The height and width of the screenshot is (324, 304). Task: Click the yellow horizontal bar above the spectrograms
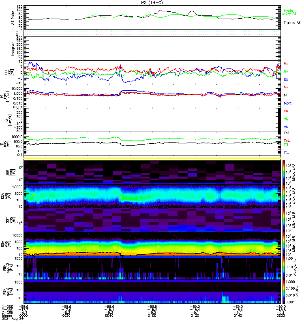pyautogui.click(x=152, y=158)
